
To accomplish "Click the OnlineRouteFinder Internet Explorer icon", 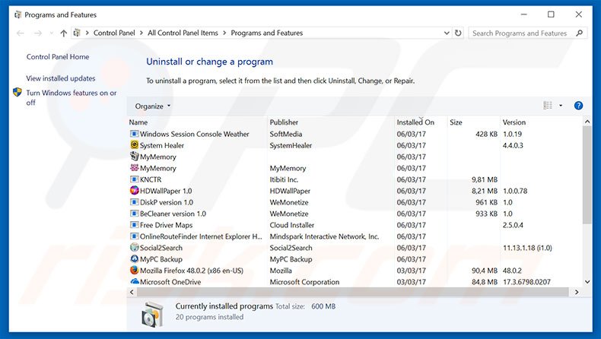I will point(134,236).
